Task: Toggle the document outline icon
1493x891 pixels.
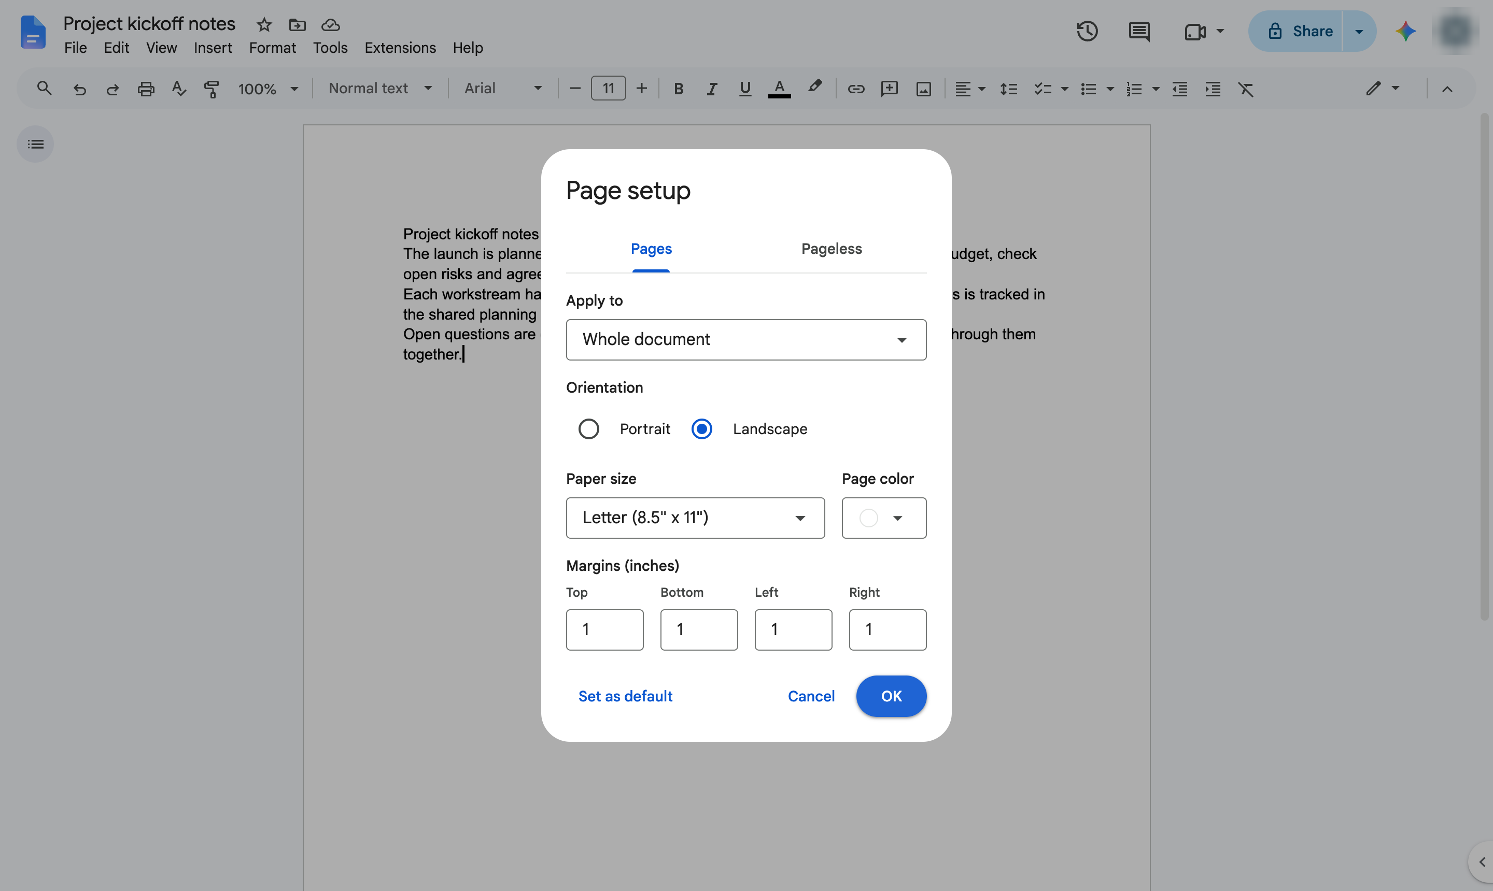Action: pyautogui.click(x=35, y=144)
